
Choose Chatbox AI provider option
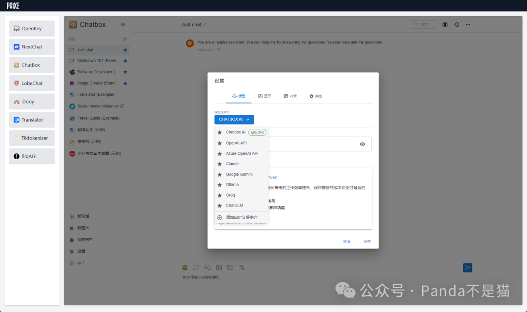(x=242, y=132)
